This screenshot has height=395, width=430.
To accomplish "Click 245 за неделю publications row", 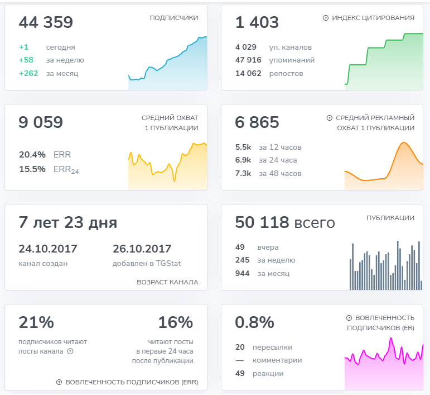I will (265, 260).
